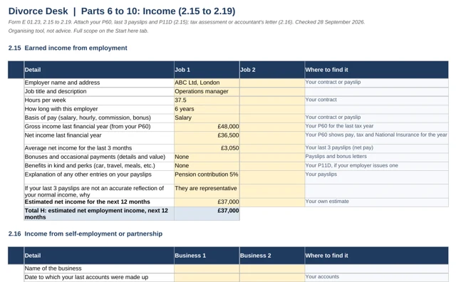Screen dimensions: 456x282
Task: Click the Business 1 name of the business cell
Action: pyautogui.click(x=207, y=268)
